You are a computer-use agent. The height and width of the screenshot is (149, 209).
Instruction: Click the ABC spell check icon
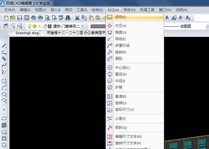click(61, 18)
